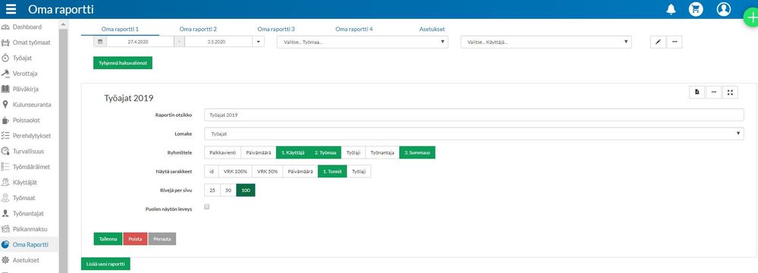Set rows per page to 100
This screenshot has width=758, height=273.
click(x=246, y=190)
